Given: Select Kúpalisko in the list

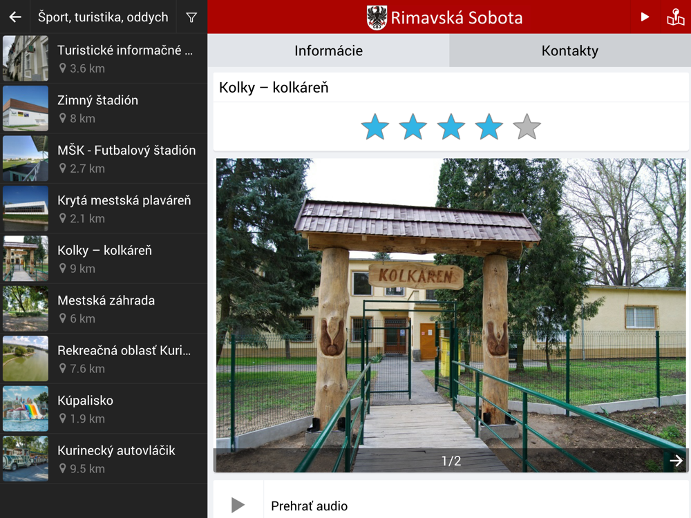Looking at the screenshot, I should click(x=104, y=408).
